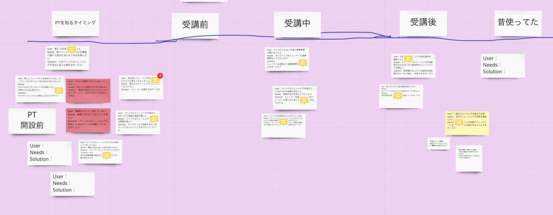
Task: Open comment on これから始めようと思っている人 note
Action: [x=106, y=156]
